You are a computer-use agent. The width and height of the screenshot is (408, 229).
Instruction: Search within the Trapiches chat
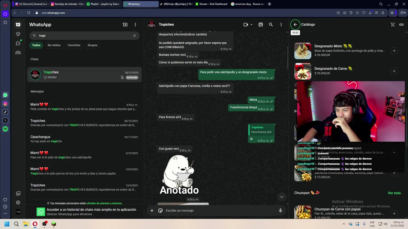[x=271, y=24]
